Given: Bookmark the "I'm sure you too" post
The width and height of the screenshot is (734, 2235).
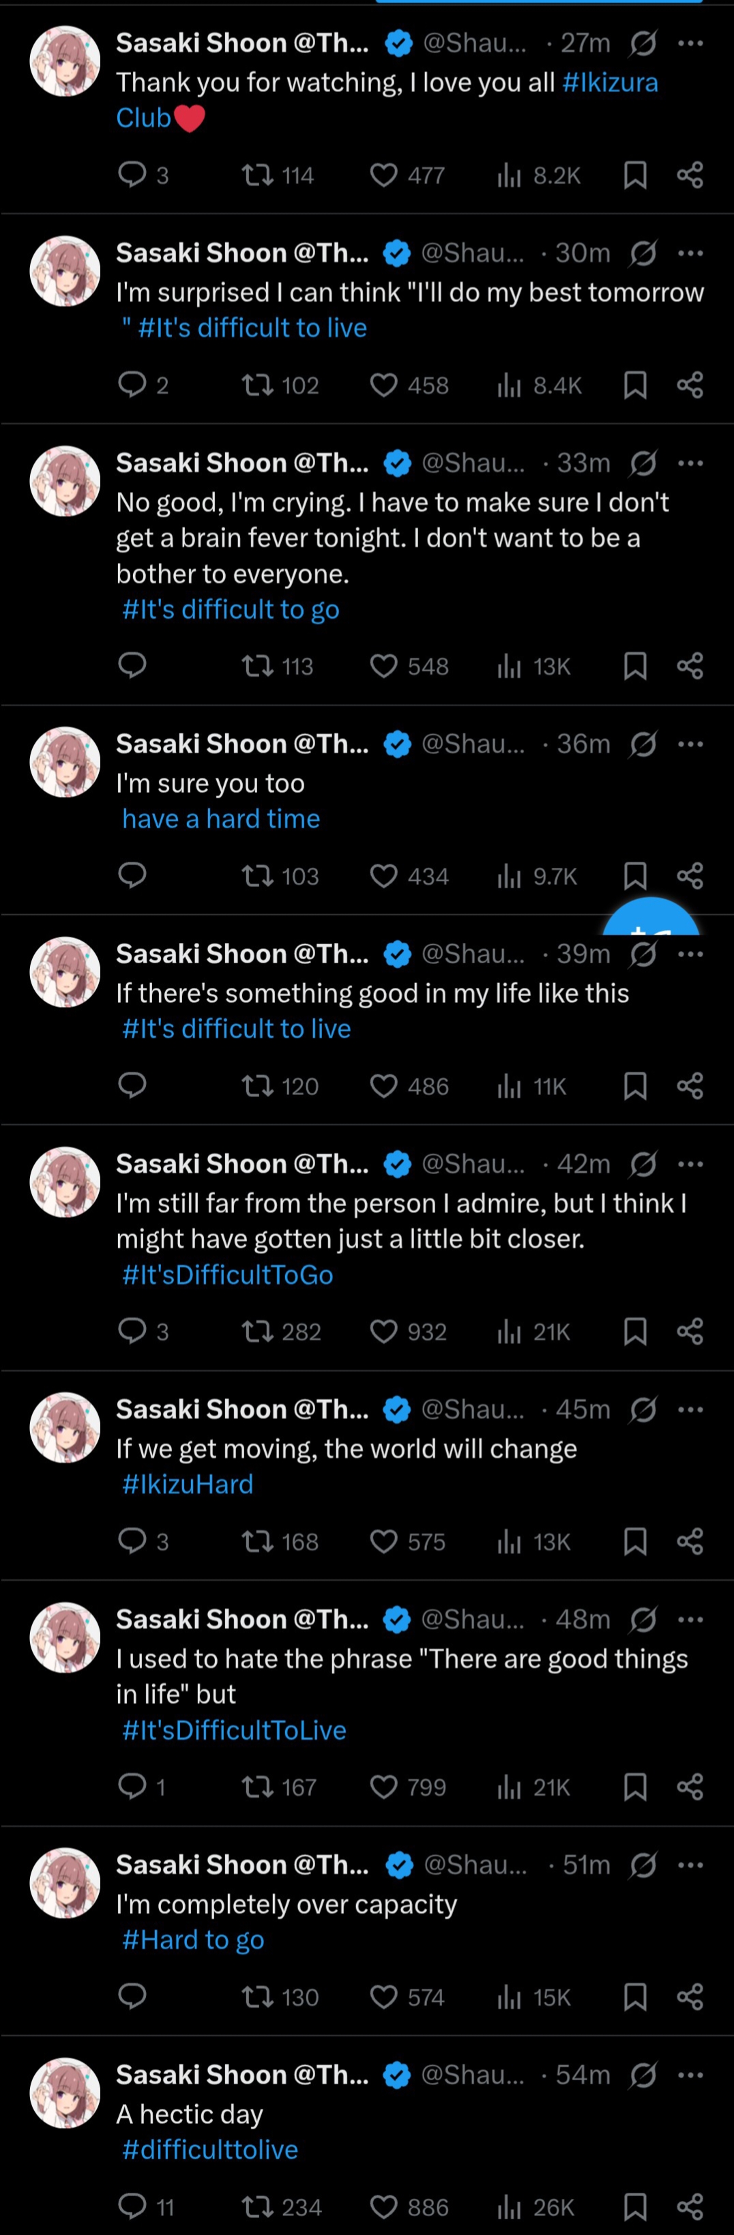Looking at the screenshot, I should click(x=635, y=876).
